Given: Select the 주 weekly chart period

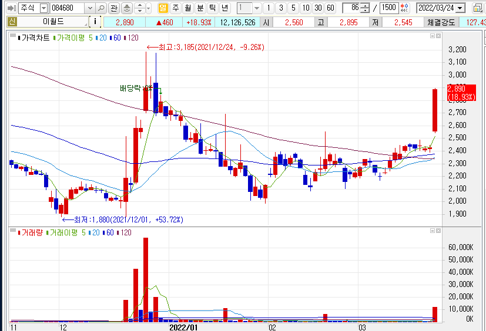Looking at the screenshot, I should point(176,8).
